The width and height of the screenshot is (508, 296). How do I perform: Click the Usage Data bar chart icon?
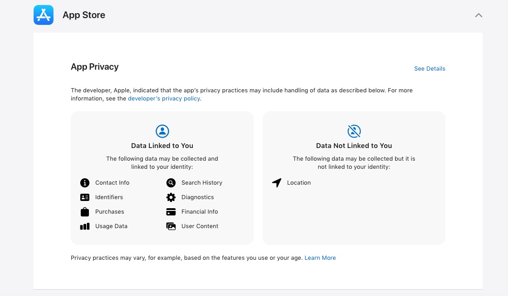click(x=85, y=226)
